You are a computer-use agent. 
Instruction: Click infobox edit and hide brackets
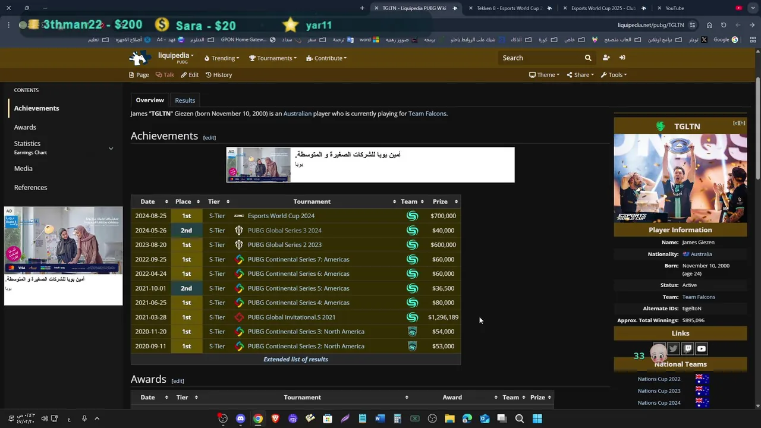coord(739,123)
